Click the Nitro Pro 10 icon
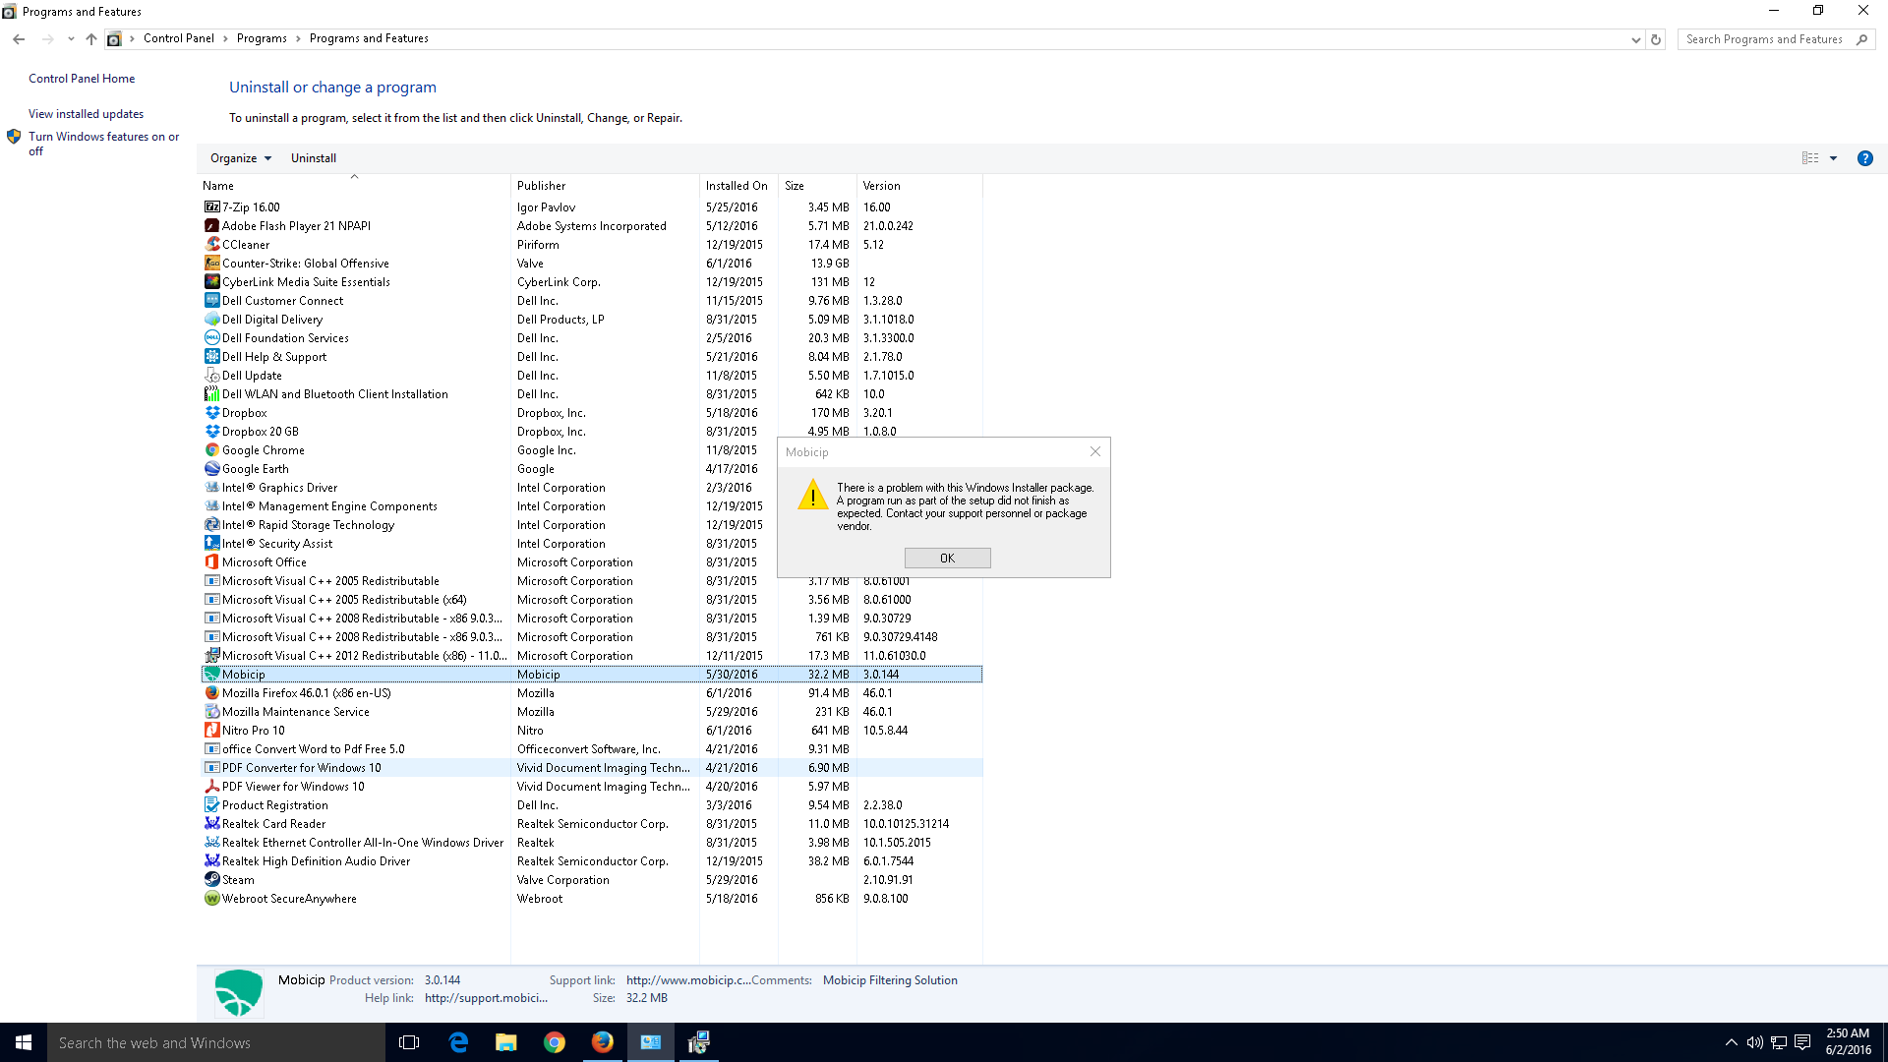The image size is (1888, 1062). (211, 731)
